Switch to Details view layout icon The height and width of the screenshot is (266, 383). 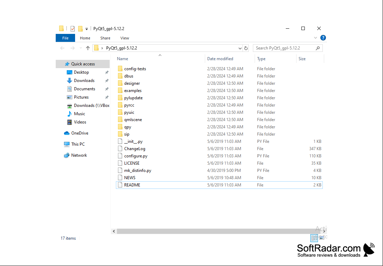314,238
